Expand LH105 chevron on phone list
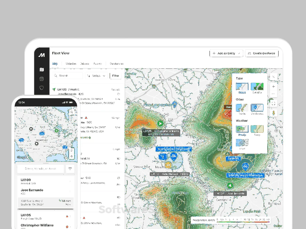Screen dimensions: 306x229 click(x=70, y=216)
